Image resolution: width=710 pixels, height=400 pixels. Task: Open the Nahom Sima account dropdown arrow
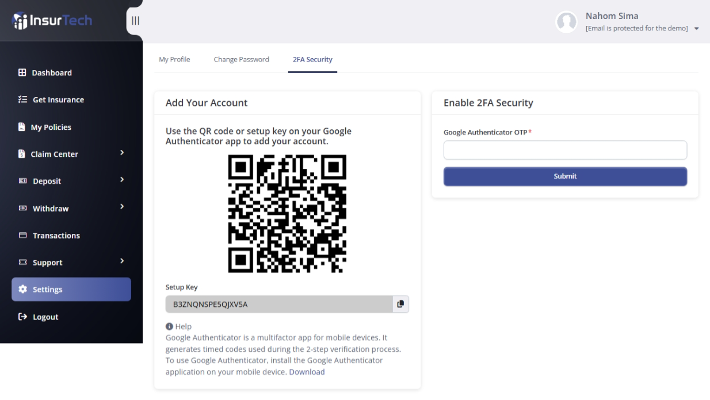click(697, 29)
